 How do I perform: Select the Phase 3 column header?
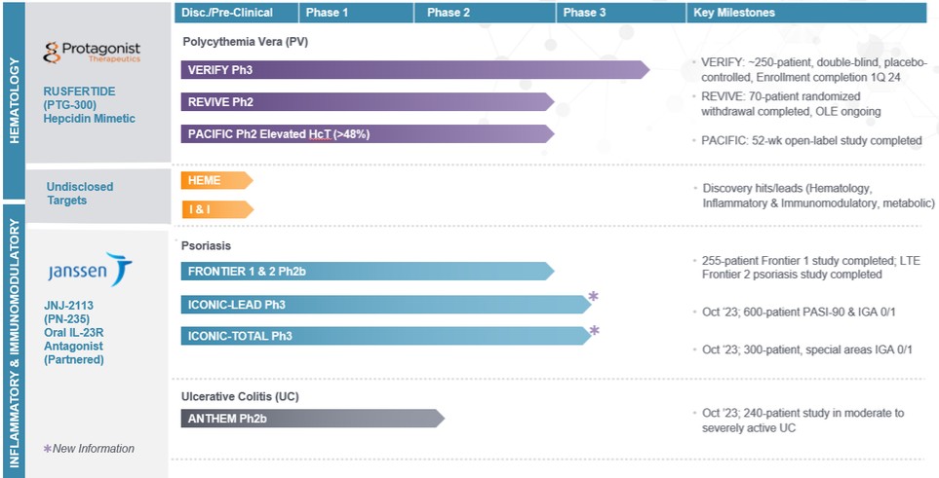point(621,13)
